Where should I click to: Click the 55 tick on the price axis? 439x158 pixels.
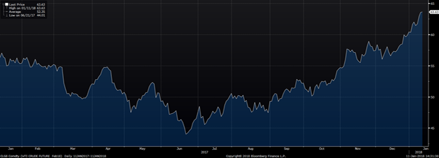pyautogui.click(x=432, y=66)
